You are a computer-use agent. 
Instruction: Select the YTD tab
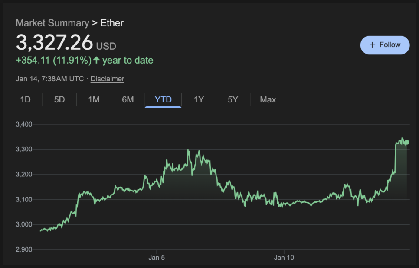click(163, 100)
